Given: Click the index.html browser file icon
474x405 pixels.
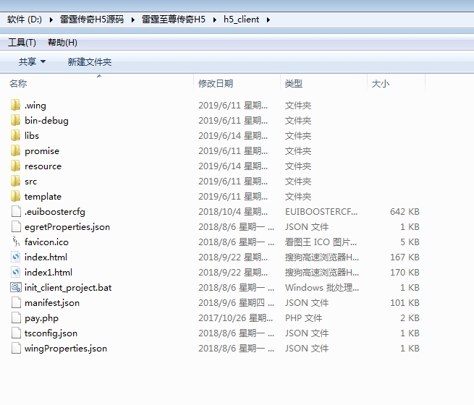Looking at the screenshot, I should [x=16, y=257].
